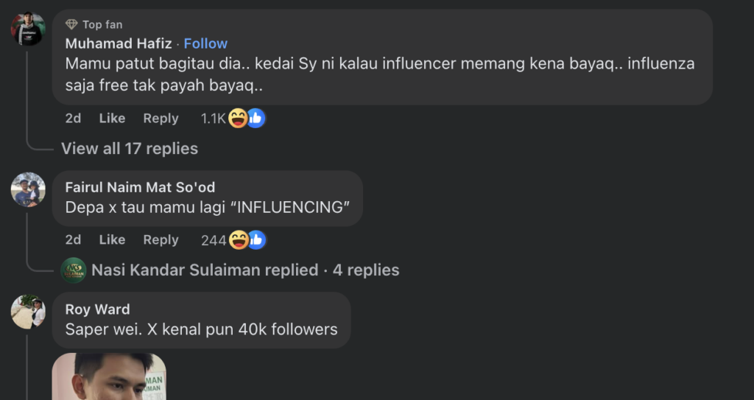This screenshot has height=400, width=754.
Task: Open Muhamad Hafiz's profile name link
Action: (119, 43)
